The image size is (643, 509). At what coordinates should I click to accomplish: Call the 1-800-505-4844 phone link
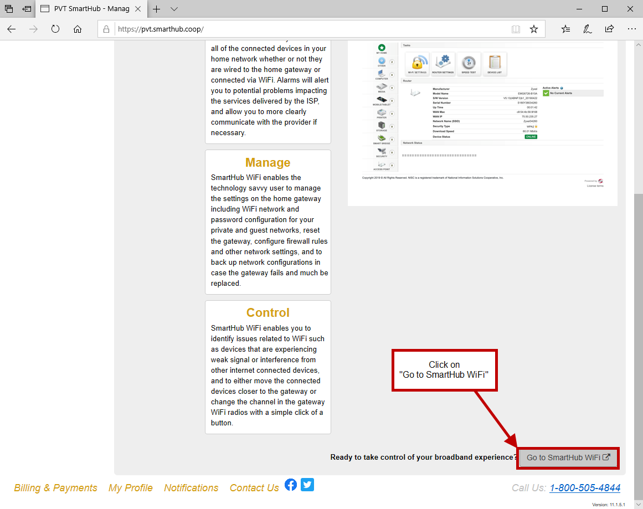click(x=585, y=487)
